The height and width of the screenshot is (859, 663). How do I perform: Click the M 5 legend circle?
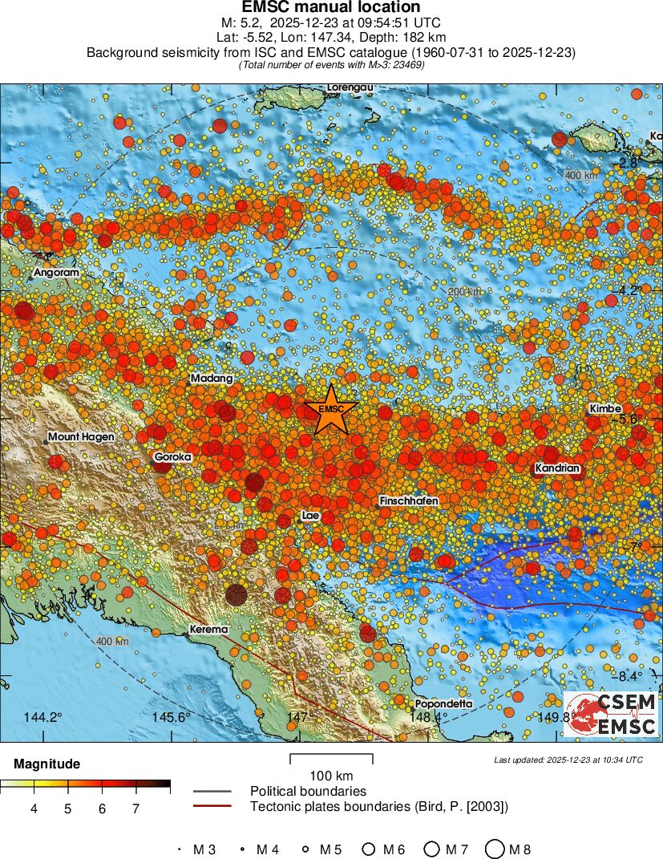(x=305, y=849)
